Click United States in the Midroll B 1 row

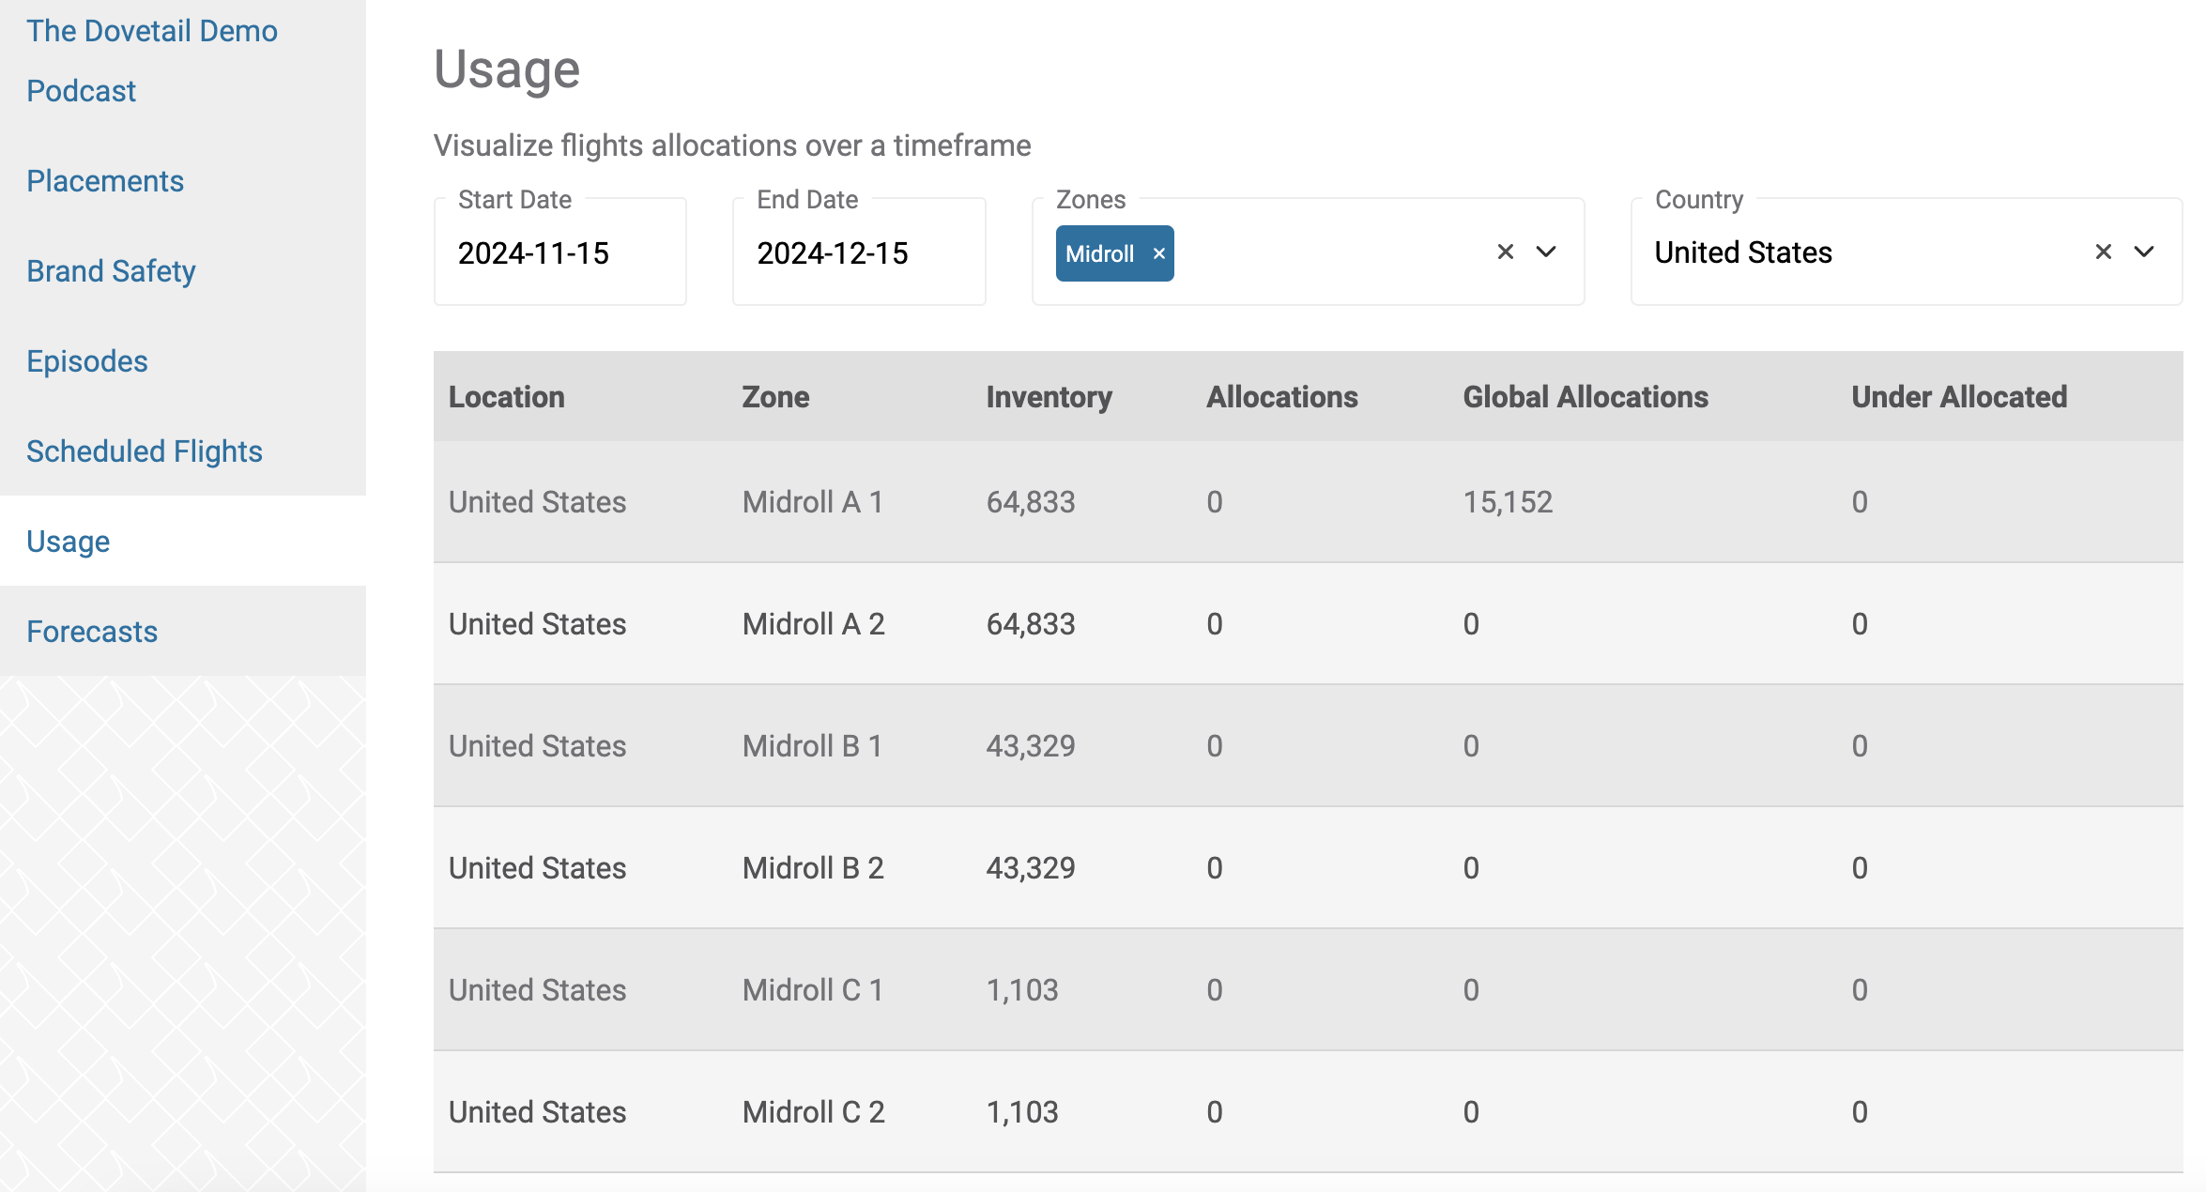tap(537, 746)
